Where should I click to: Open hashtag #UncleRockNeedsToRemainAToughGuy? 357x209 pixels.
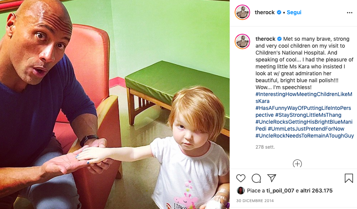[305, 136]
